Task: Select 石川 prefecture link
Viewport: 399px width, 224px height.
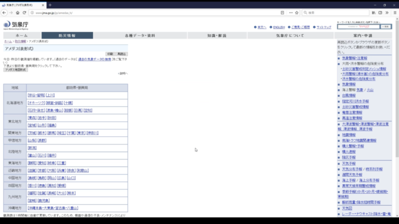Action: tap(42, 156)
